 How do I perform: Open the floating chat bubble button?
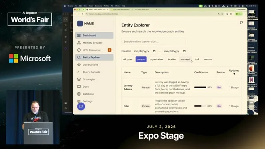click(x=81, y=106)
